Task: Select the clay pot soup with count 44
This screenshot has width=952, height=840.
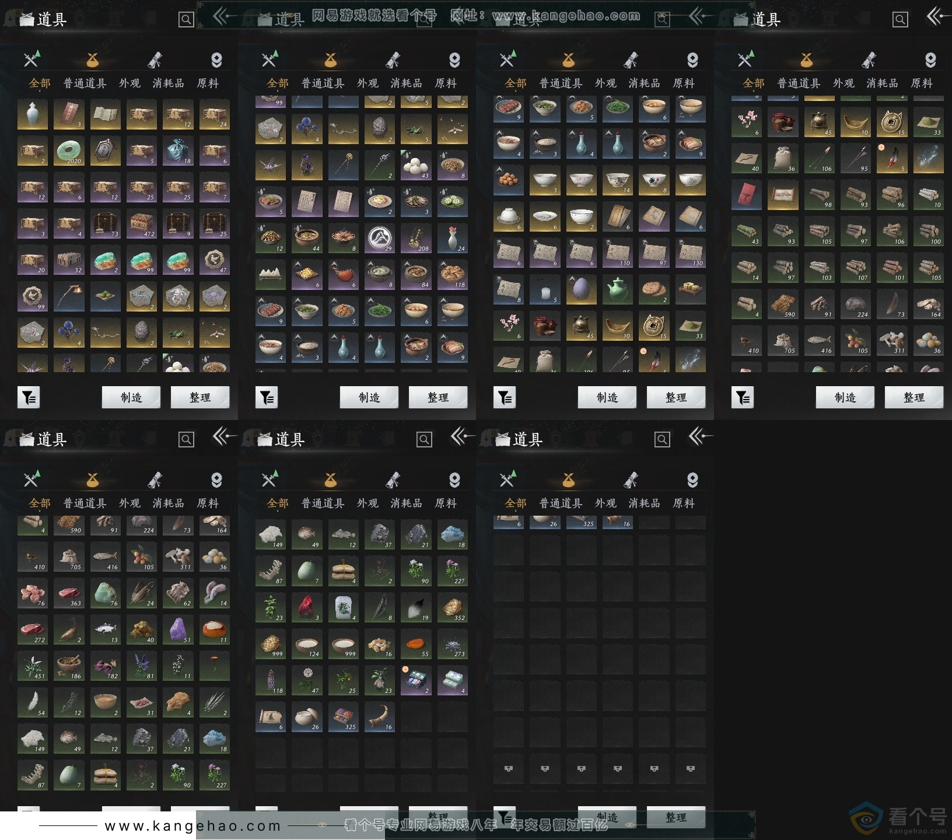Action: tap(307, 239)
